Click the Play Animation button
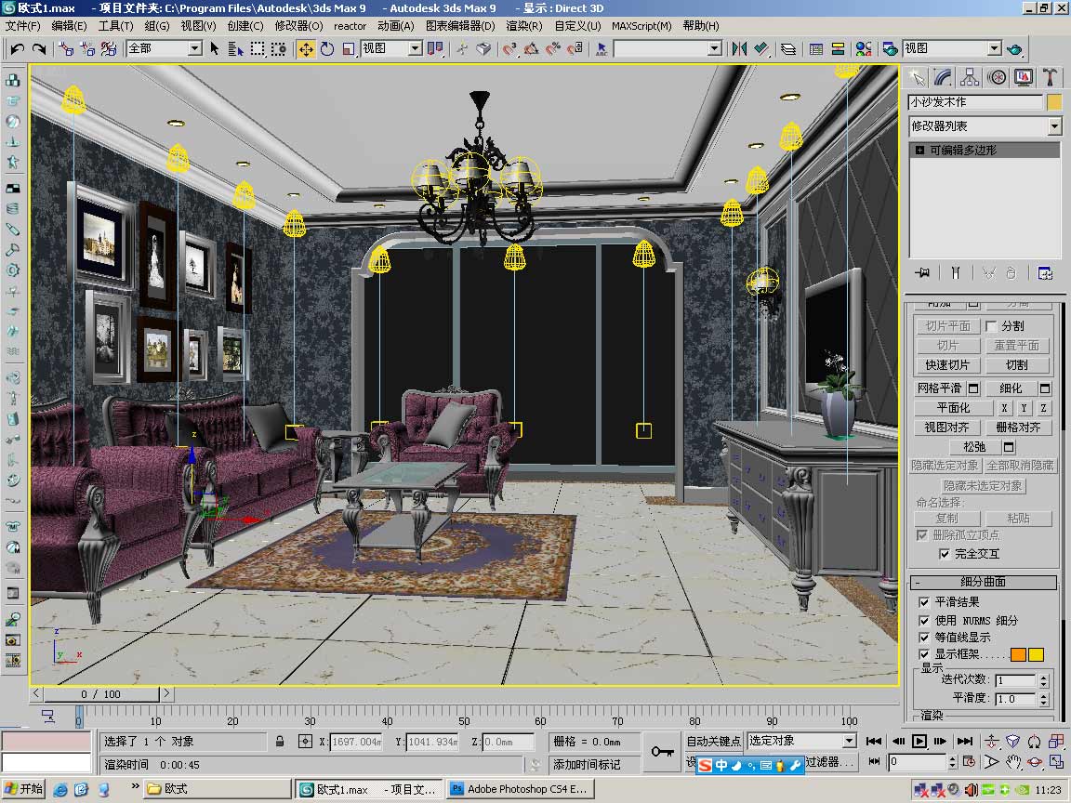Image resolution: width=1071 pixels, height=803 pixels. pos(919,741)
